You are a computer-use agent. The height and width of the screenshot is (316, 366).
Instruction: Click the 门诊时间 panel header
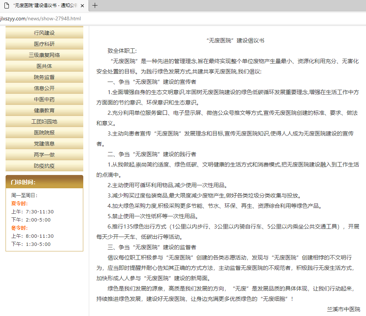44,182
